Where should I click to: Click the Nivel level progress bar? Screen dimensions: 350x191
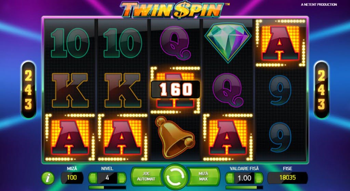point(107,187)
